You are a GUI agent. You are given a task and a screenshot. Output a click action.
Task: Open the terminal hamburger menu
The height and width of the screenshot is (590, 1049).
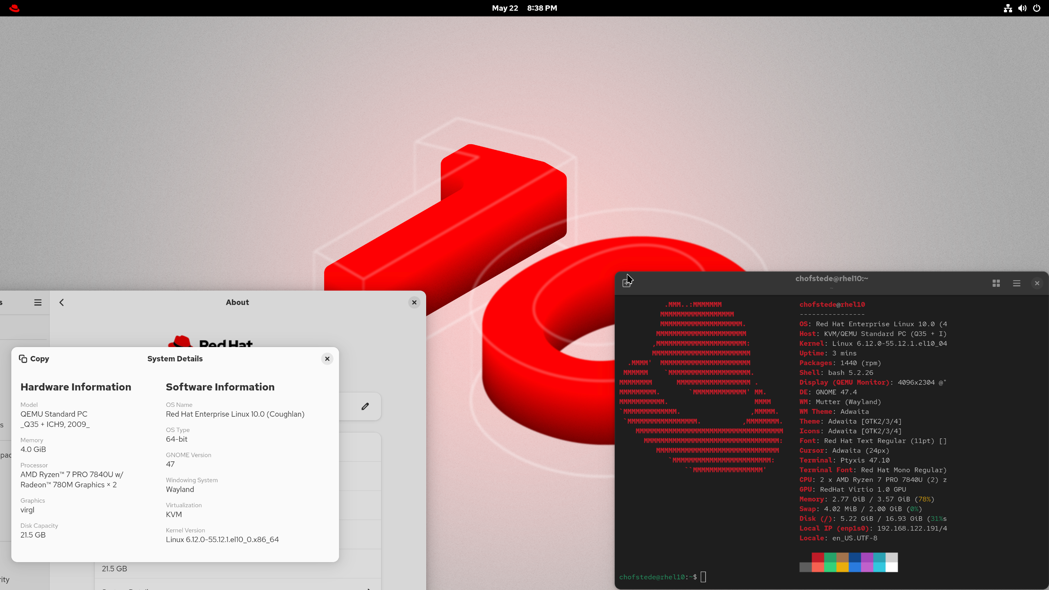(x=1017, y=283)
